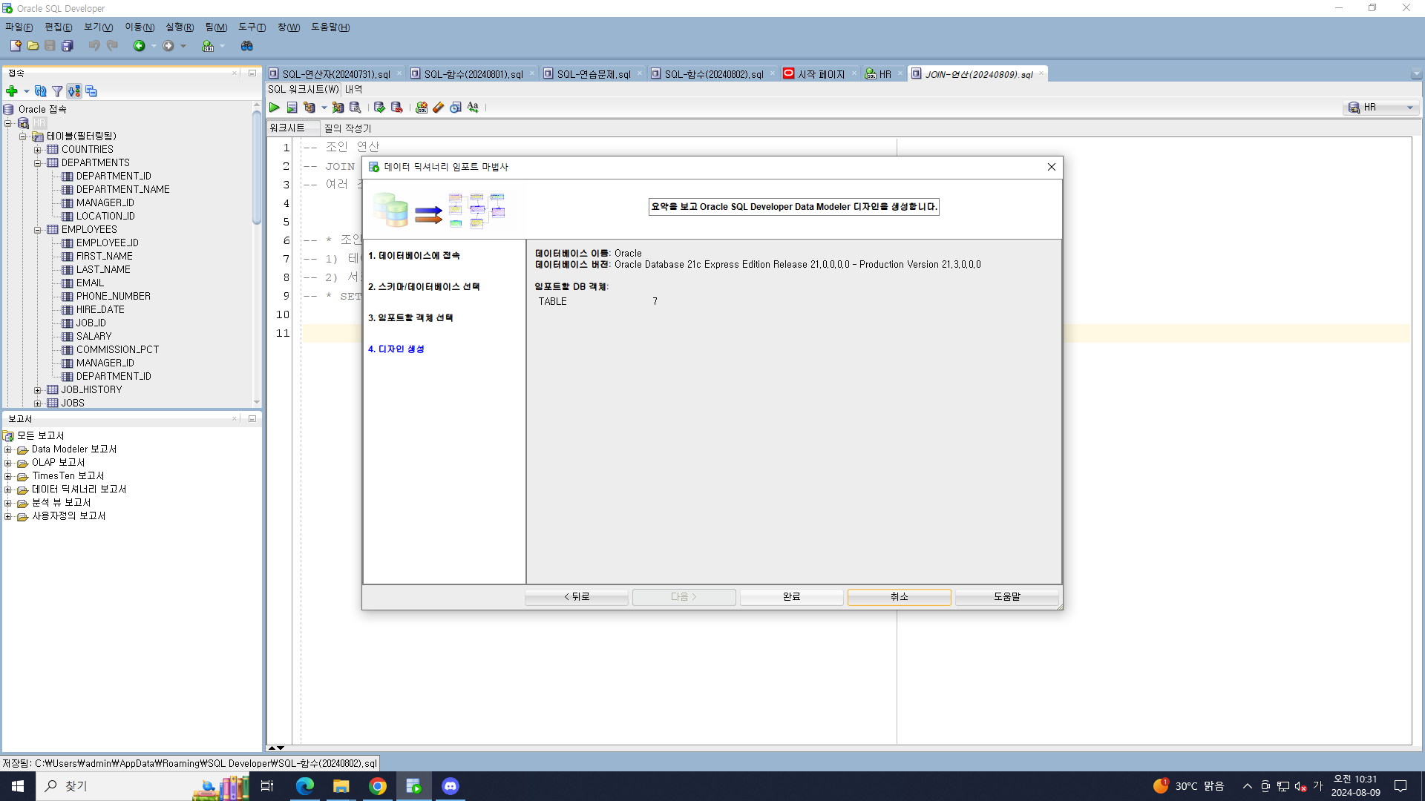Click the Commit icon in worksheet toolbar
This screenshot has height=801, width=1425.
(379, 108)
